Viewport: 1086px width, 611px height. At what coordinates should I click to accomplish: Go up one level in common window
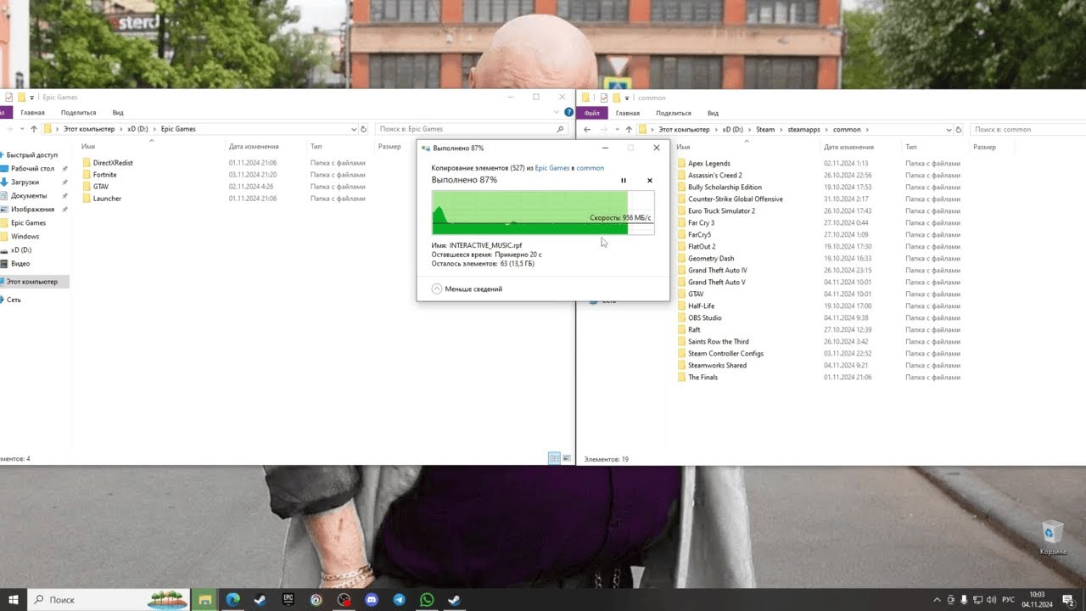629,130
